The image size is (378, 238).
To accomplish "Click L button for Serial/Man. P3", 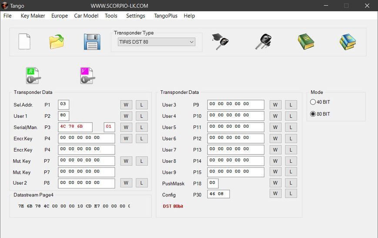I will pos(141,127).
